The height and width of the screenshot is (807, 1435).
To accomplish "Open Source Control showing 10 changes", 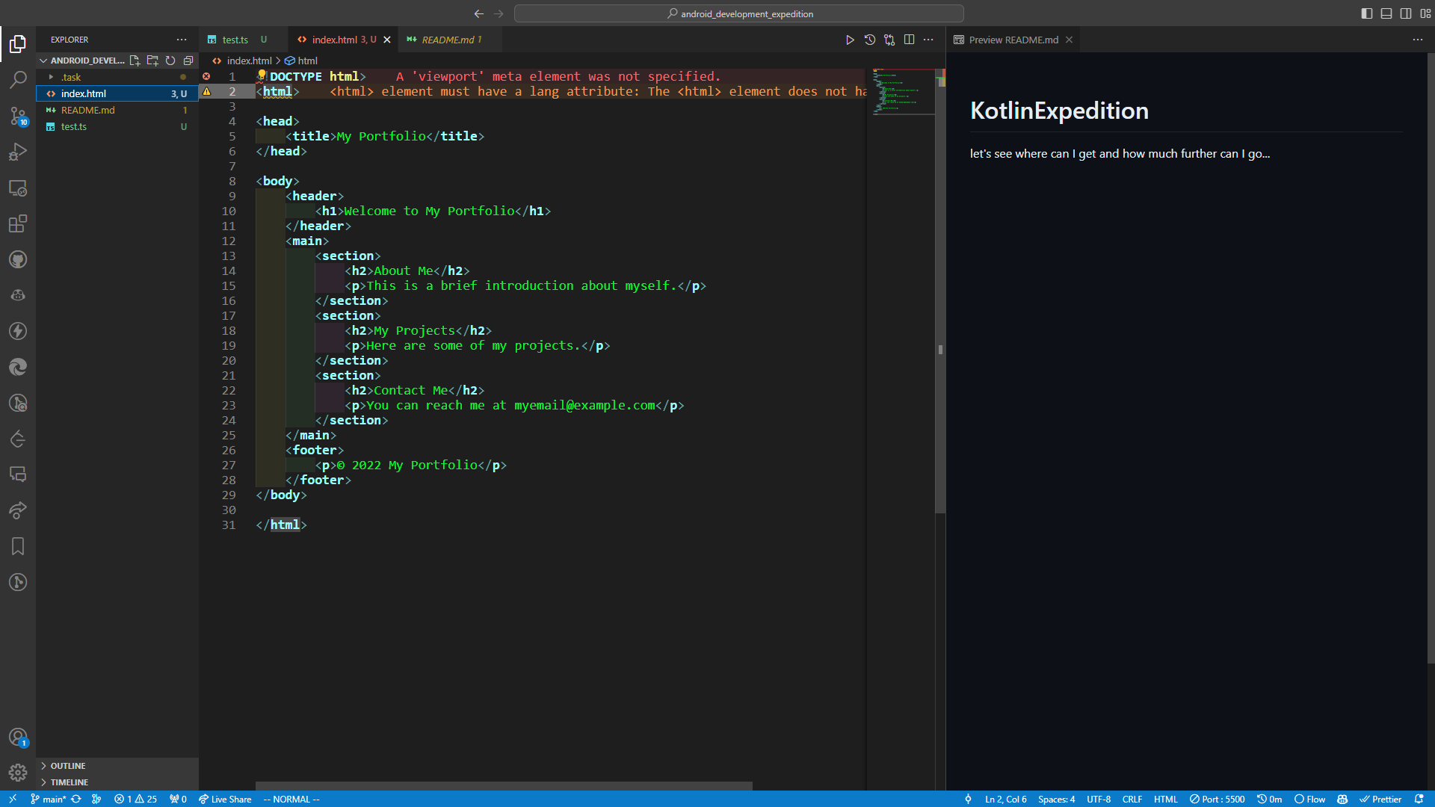I will [x=18, y=116].
